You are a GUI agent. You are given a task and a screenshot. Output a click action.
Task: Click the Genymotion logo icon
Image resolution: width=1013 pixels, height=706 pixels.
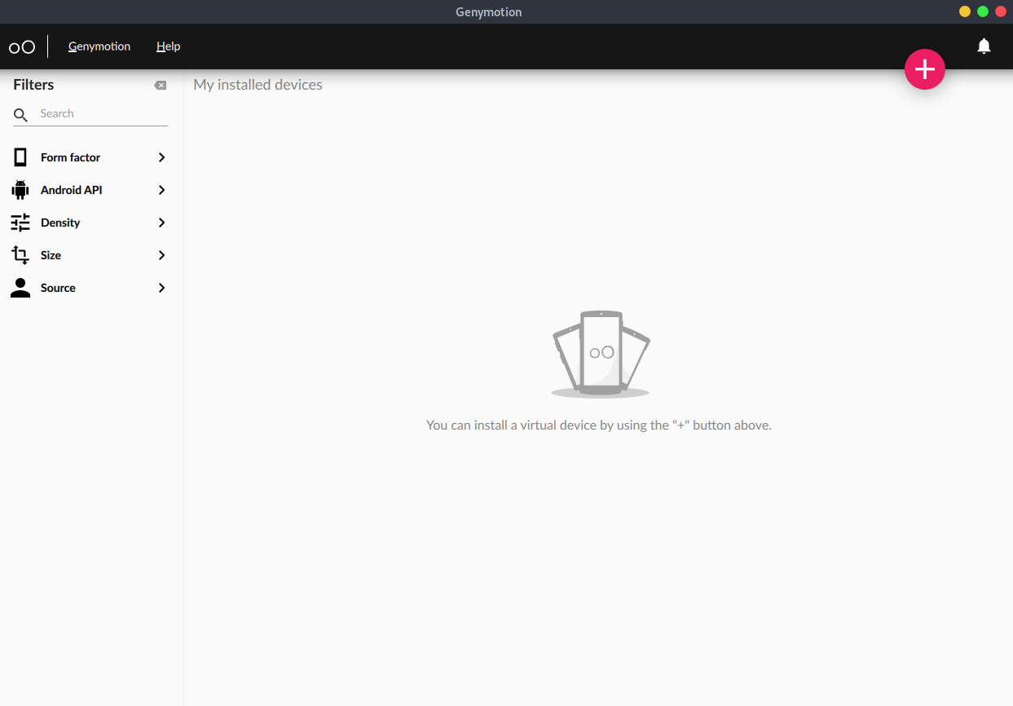[22, 47]
